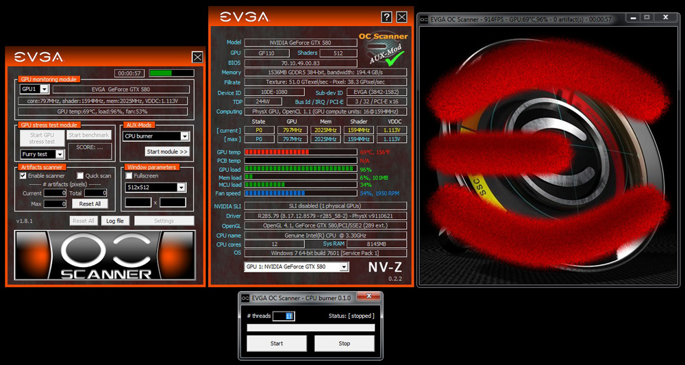Close the EVGA OC Scanner control panel

click(197, 58)
